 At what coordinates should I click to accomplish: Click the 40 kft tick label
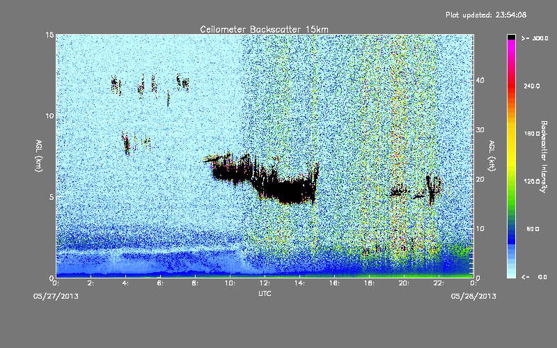[480, 80]
